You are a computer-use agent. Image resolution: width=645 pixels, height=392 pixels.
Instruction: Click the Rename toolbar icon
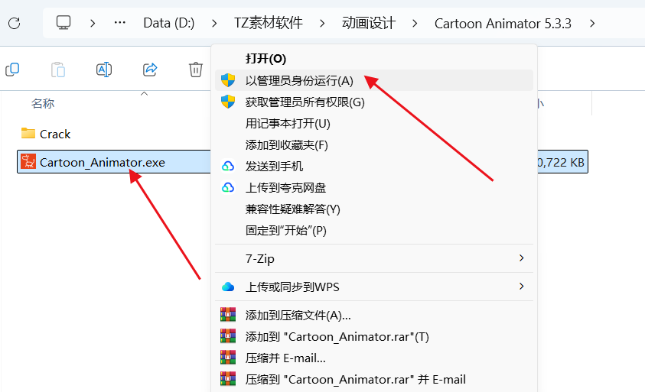(x=104, y=70)
